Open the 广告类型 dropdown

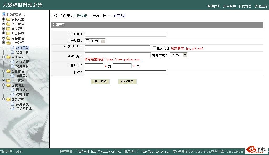click(103, 41)
